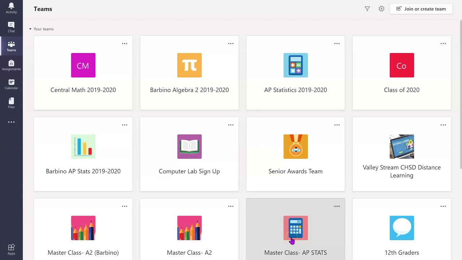Open Files from the left rail
Image resolution: width=462 pixels, height=260 pixels.
coord(11,103)
